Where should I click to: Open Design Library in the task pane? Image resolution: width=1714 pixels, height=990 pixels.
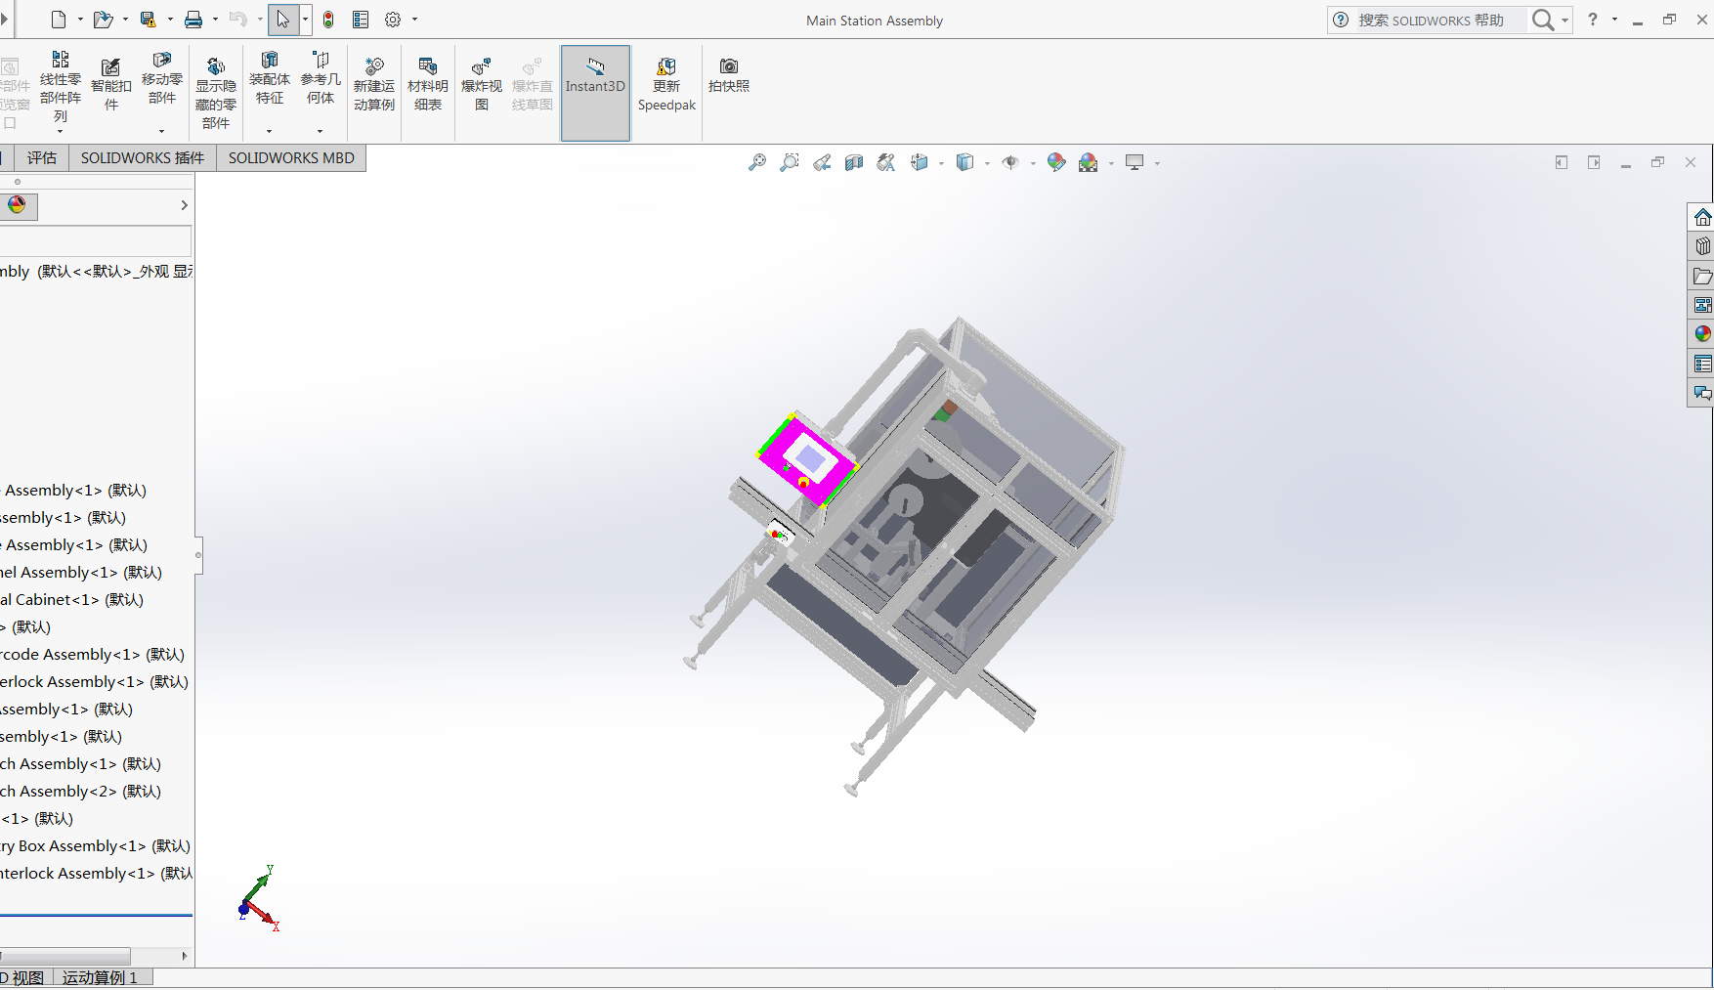pyautogui.click(x=1702, y=246)
